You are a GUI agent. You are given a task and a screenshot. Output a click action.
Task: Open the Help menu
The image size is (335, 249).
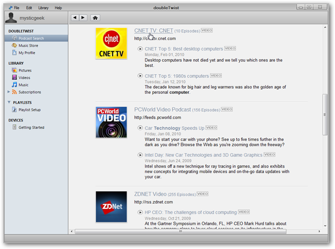pos(58,8)
